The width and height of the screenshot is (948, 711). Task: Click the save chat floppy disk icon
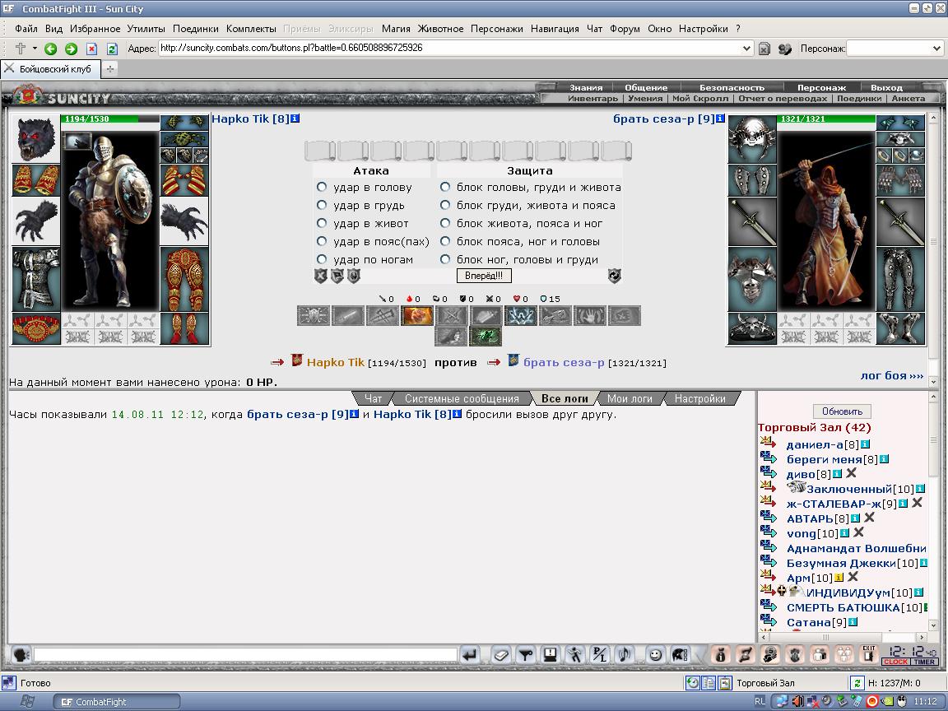[551, 654]
